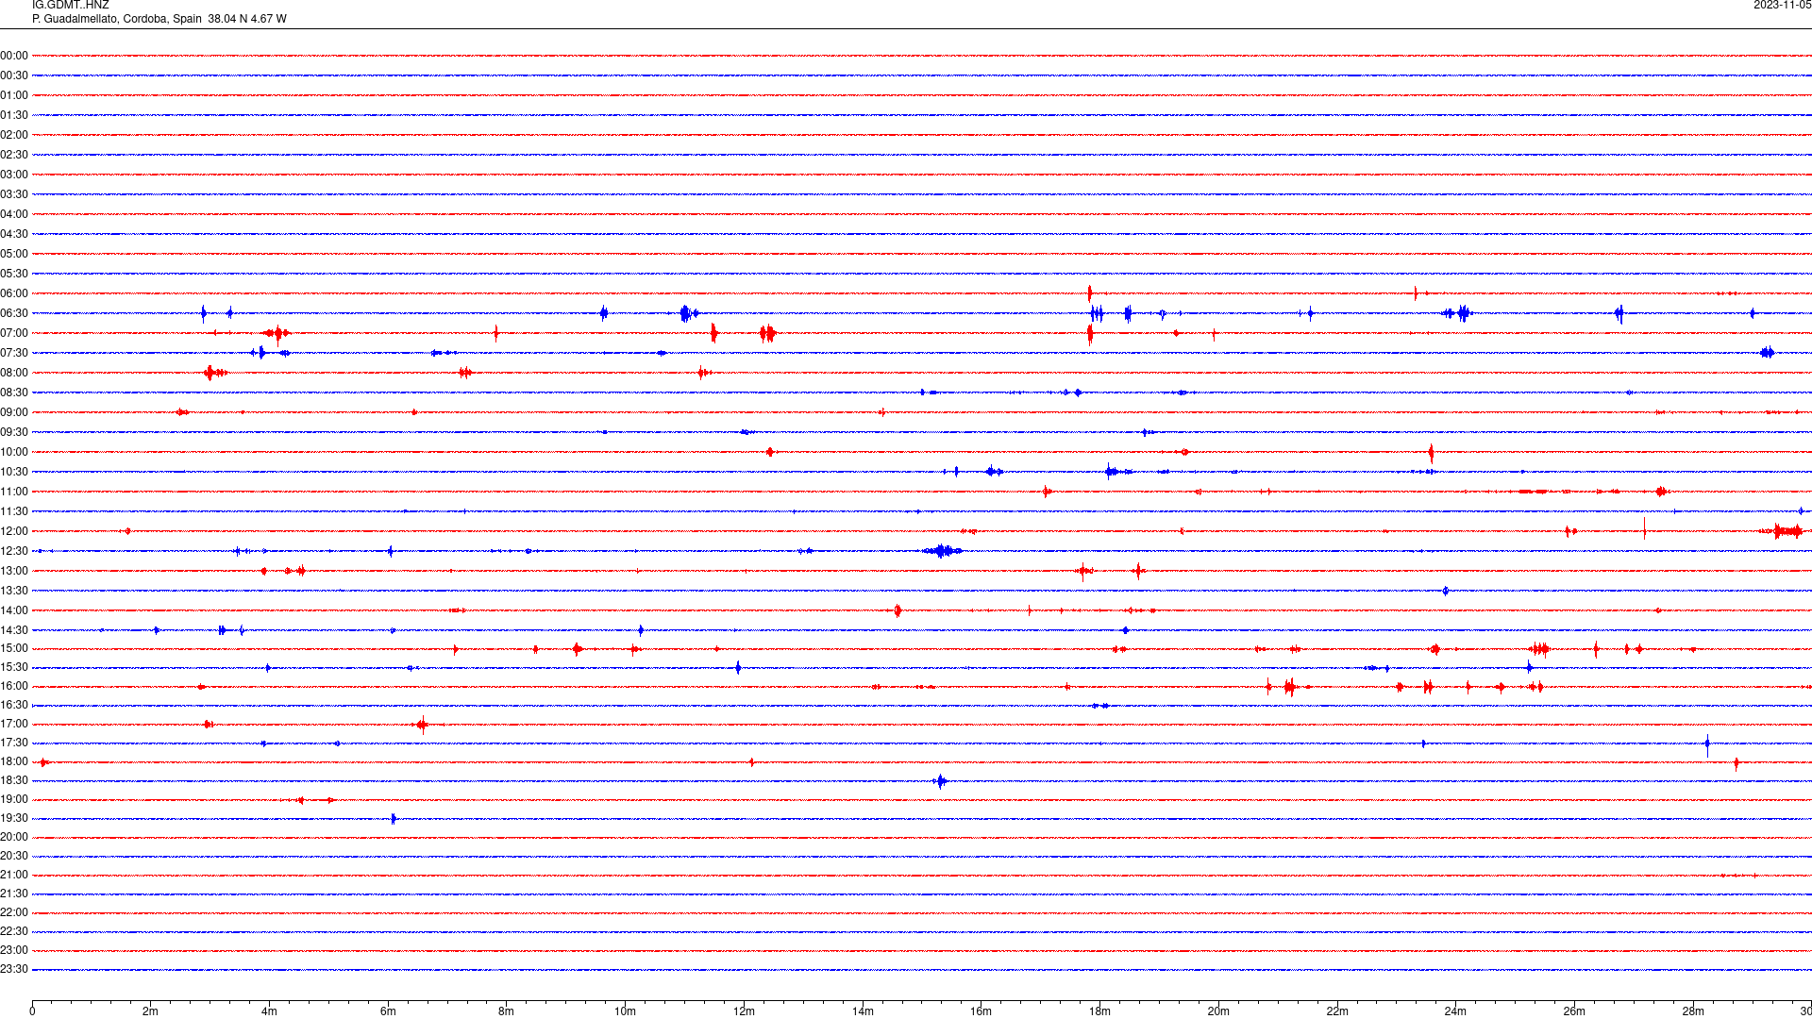Select the 15:00 trace label
The width and height of the screenshot is (1812, 1019).
click(14, 648)
